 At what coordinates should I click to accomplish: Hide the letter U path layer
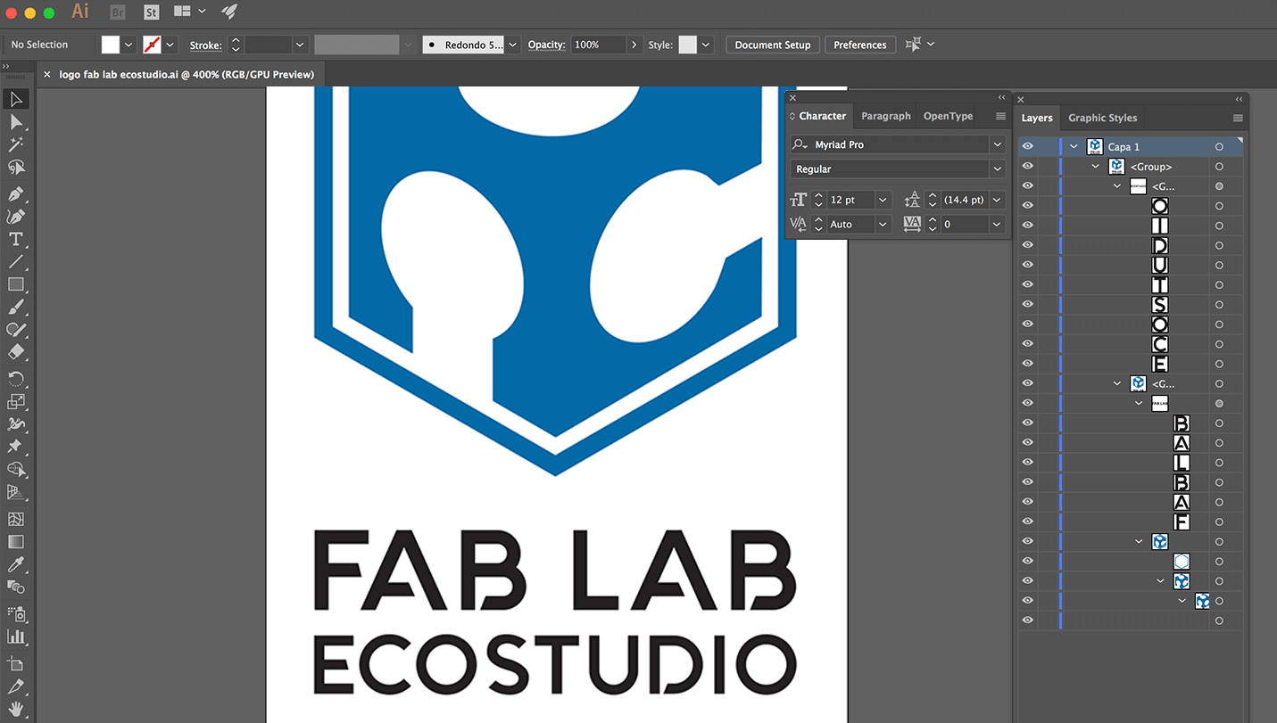(x=1028, y=265)
